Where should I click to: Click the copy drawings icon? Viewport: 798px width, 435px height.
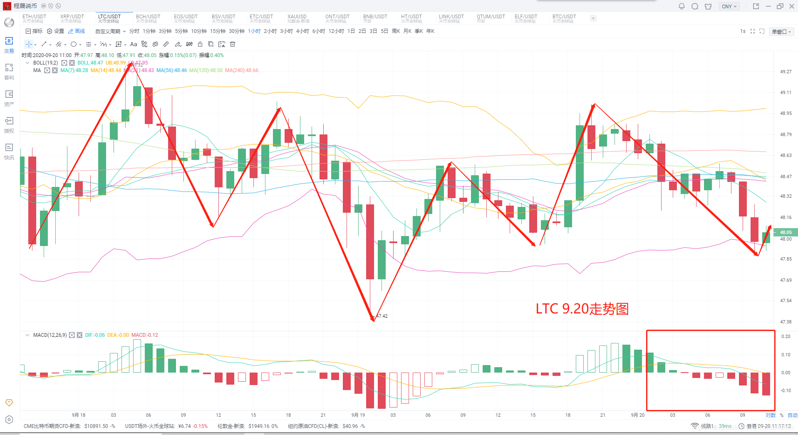pyautogui.click(x=211, y=44)
